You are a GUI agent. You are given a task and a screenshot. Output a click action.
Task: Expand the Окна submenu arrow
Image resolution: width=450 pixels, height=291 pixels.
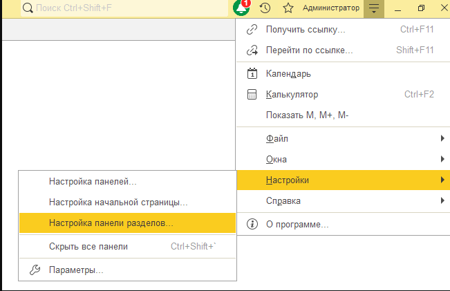point(442,159)
